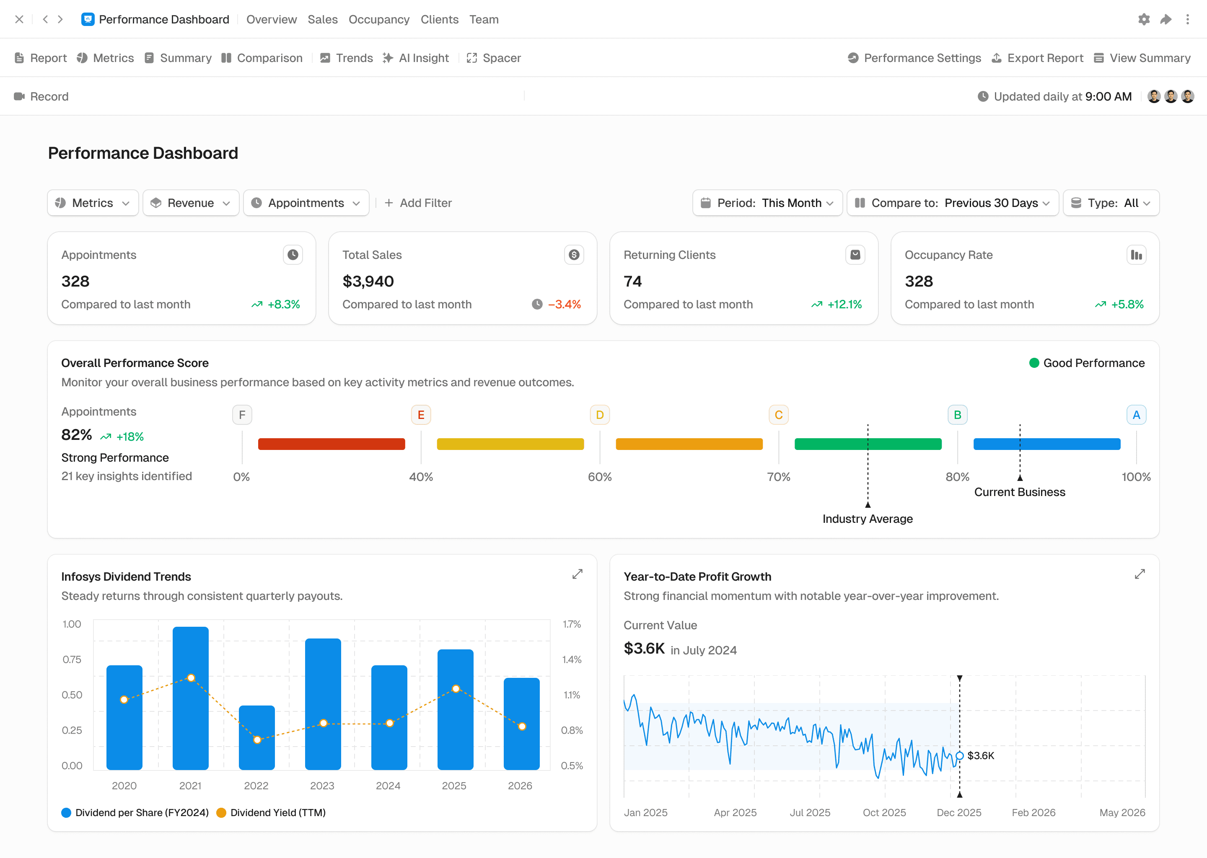This screenshot has height=858, width=1207.
Task: Click the bar chart icon on Occupancy Rate card
Action: point(1136,255)
